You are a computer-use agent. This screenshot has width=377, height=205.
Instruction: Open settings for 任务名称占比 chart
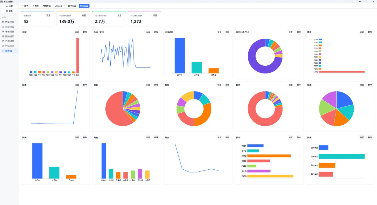point(291,32)
